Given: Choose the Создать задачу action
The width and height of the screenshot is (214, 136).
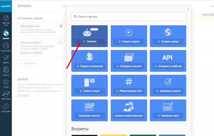Looking at the screenshot, I should pos(129,41).
